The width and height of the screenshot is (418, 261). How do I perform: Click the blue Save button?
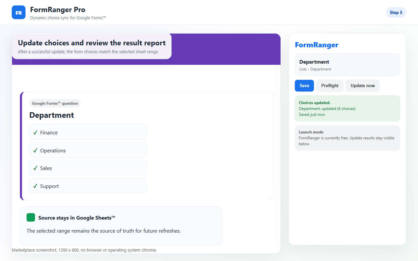pyautogui.click(x=304, y=85)
